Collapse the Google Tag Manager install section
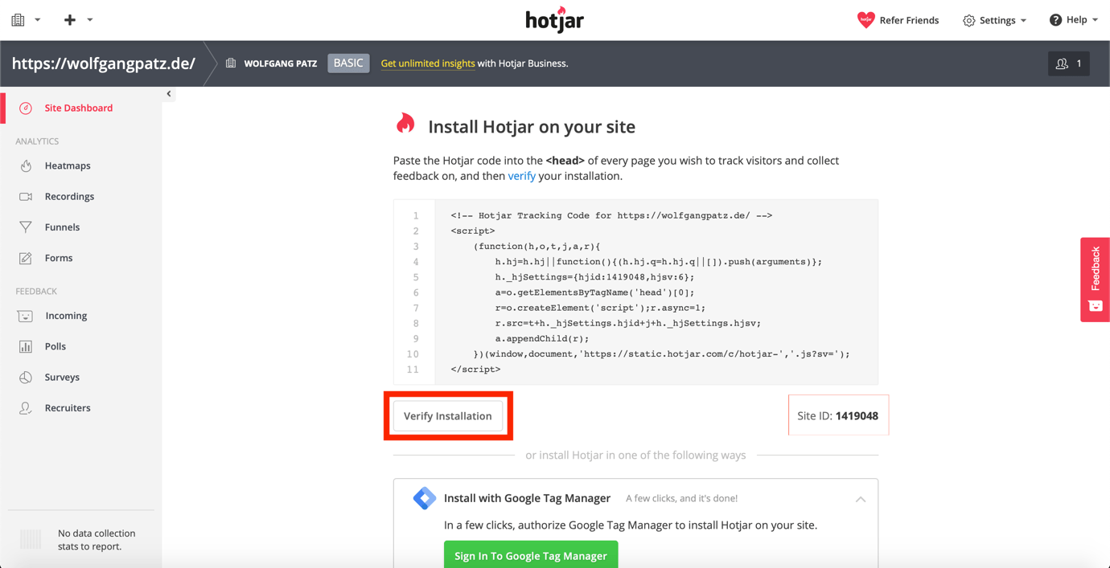The width and height of the screenshot is (1110, 568). coord(861,499)
